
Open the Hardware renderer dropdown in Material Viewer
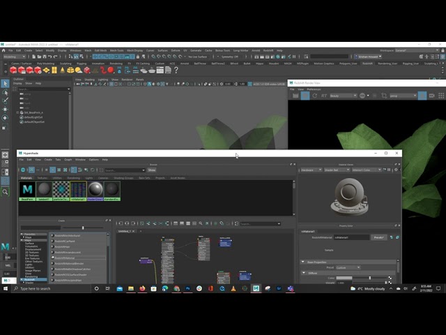tap(311, 170)
